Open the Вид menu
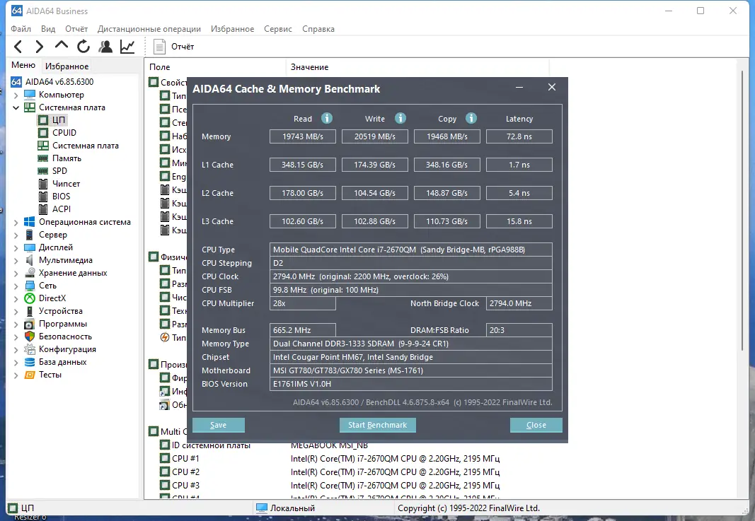The width and height of the screenshot is (755, 521). [x=48, y=29]
